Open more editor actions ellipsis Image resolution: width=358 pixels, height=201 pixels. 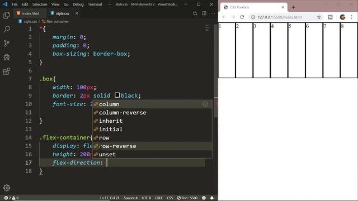pyautogui.click(x=213, y=13)
